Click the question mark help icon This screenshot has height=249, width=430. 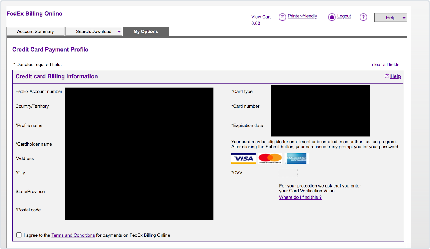click(363, 17)
